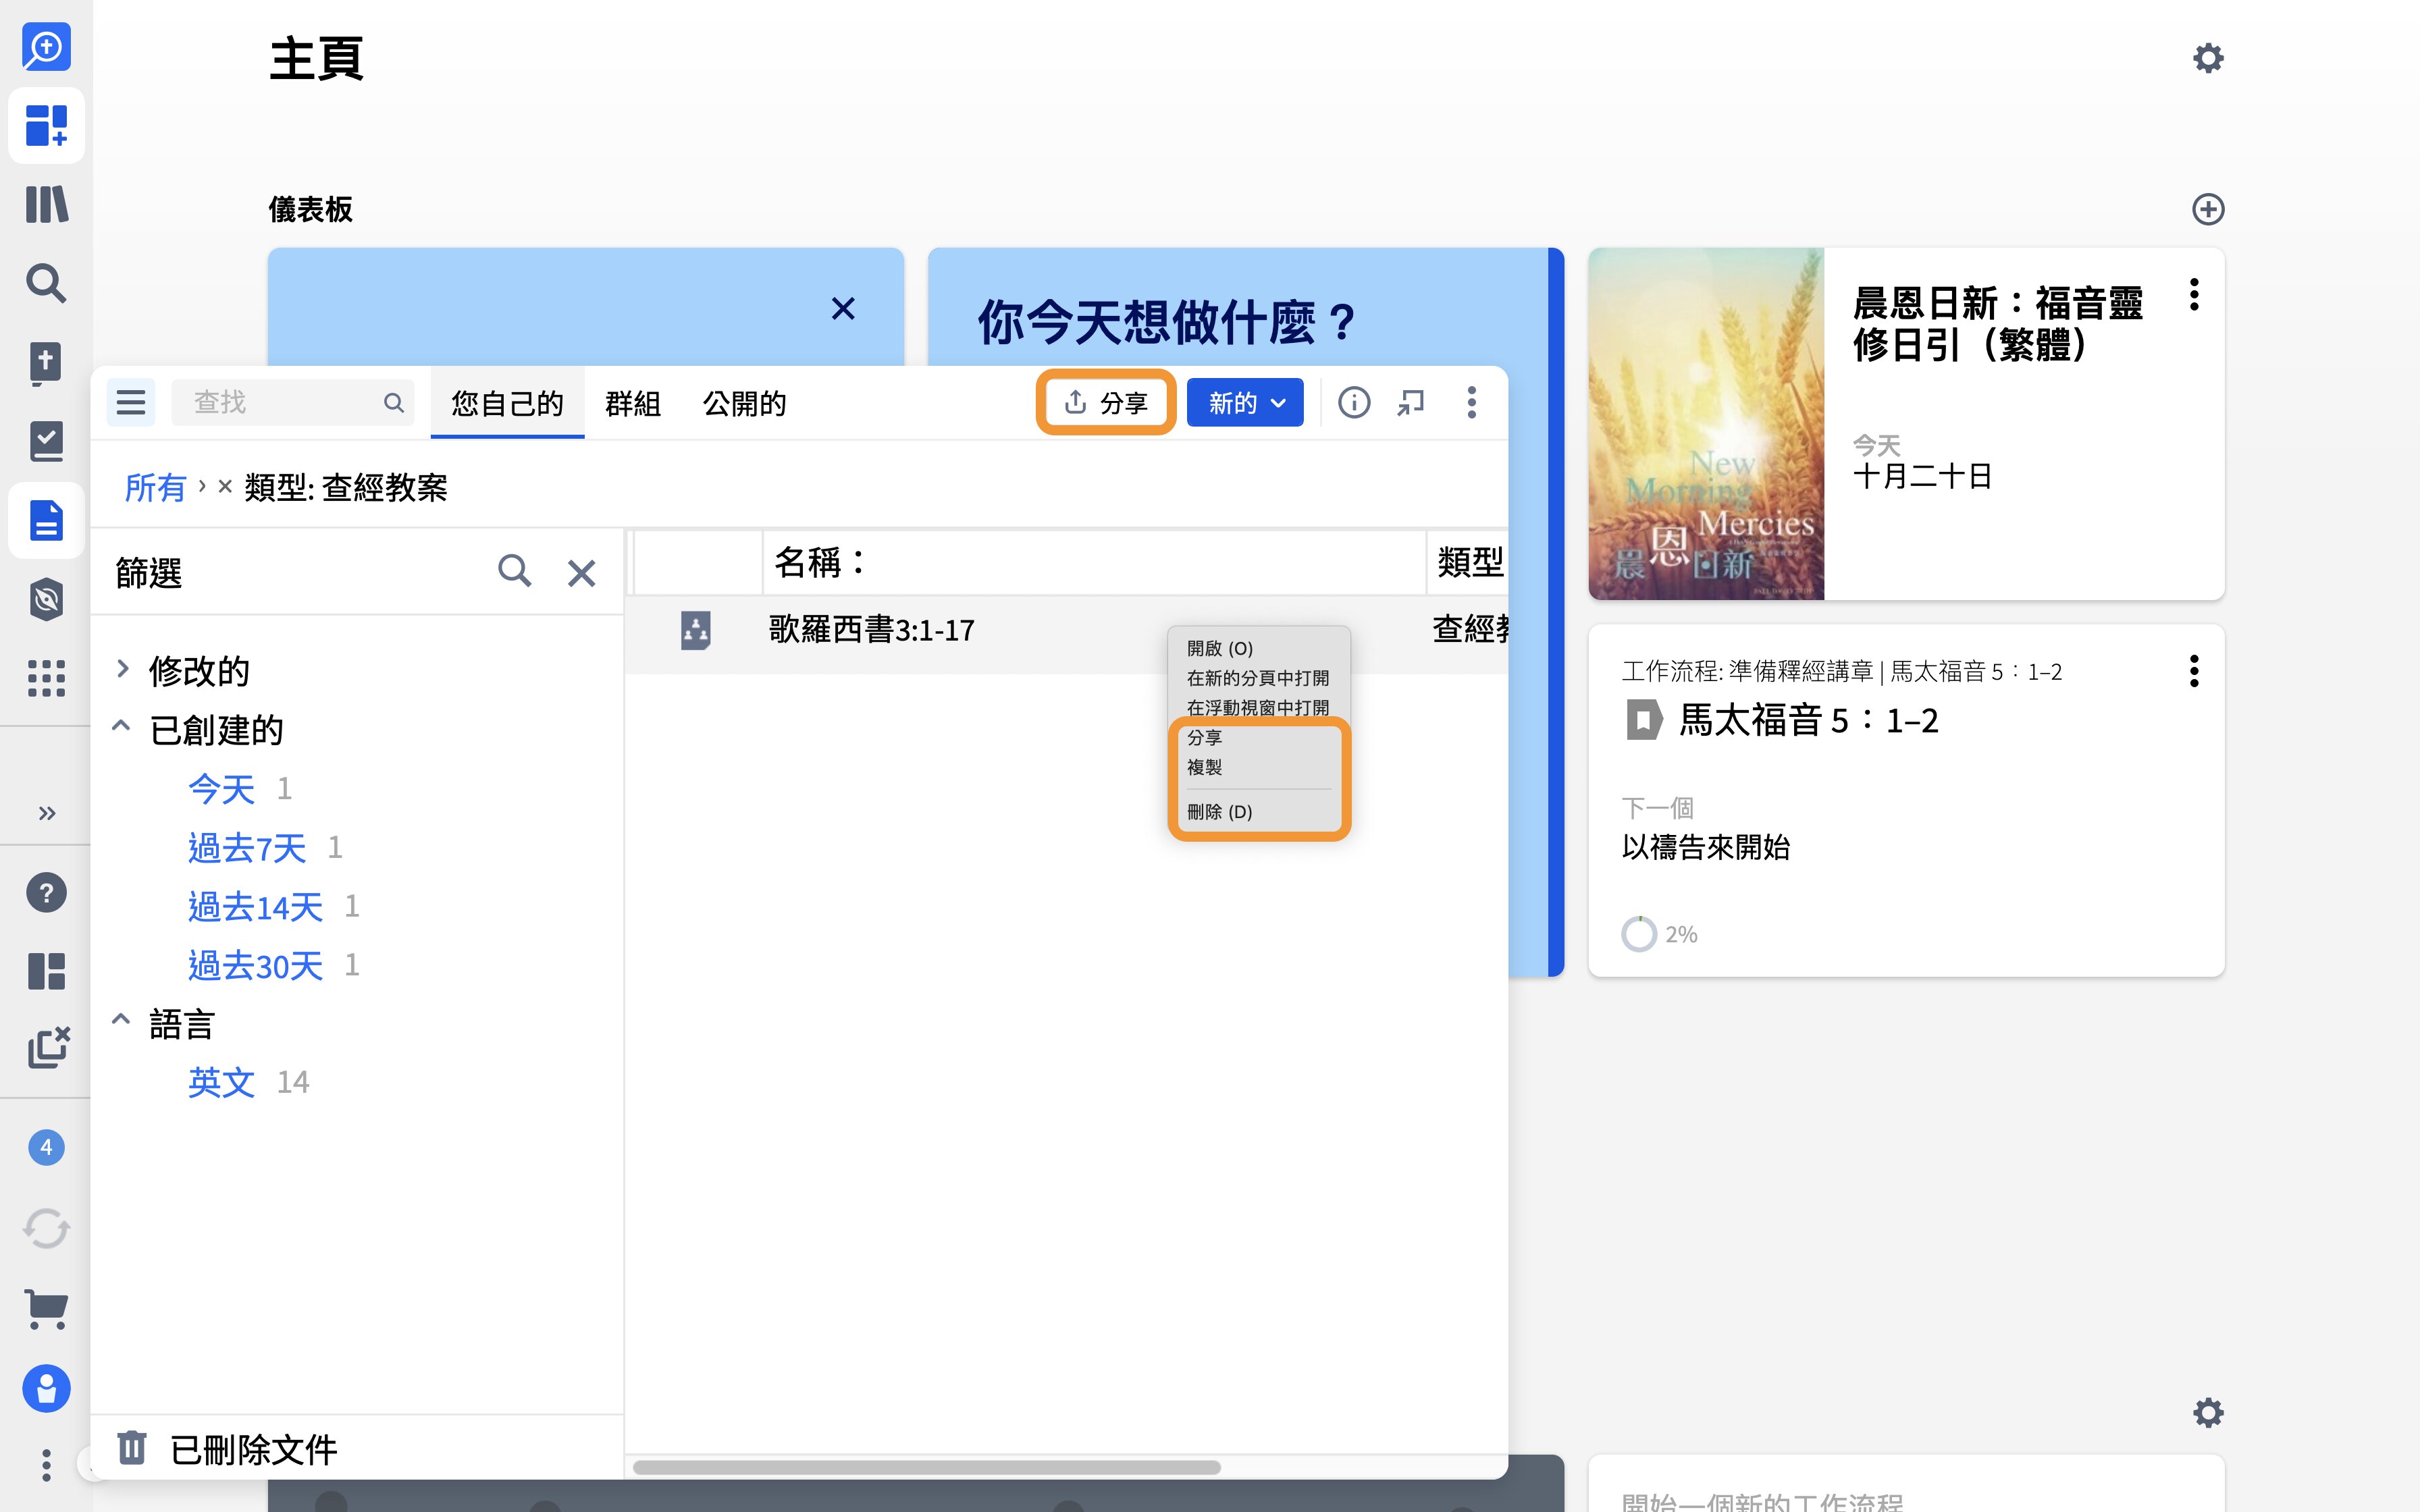The width and height of the screenshot is (2420, 1512).
Task: Focus the 查找 search field
Action: 292,402
